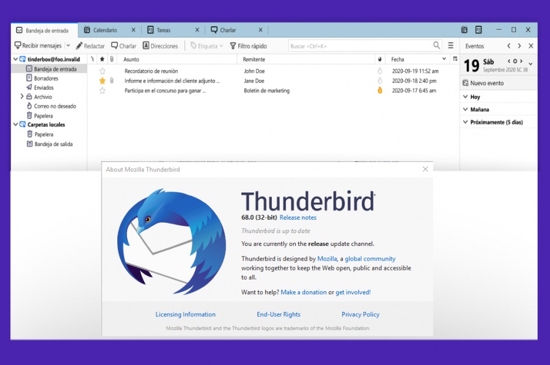Open the Recibir mensajes dropdown arrow

[x=68, y=46]
